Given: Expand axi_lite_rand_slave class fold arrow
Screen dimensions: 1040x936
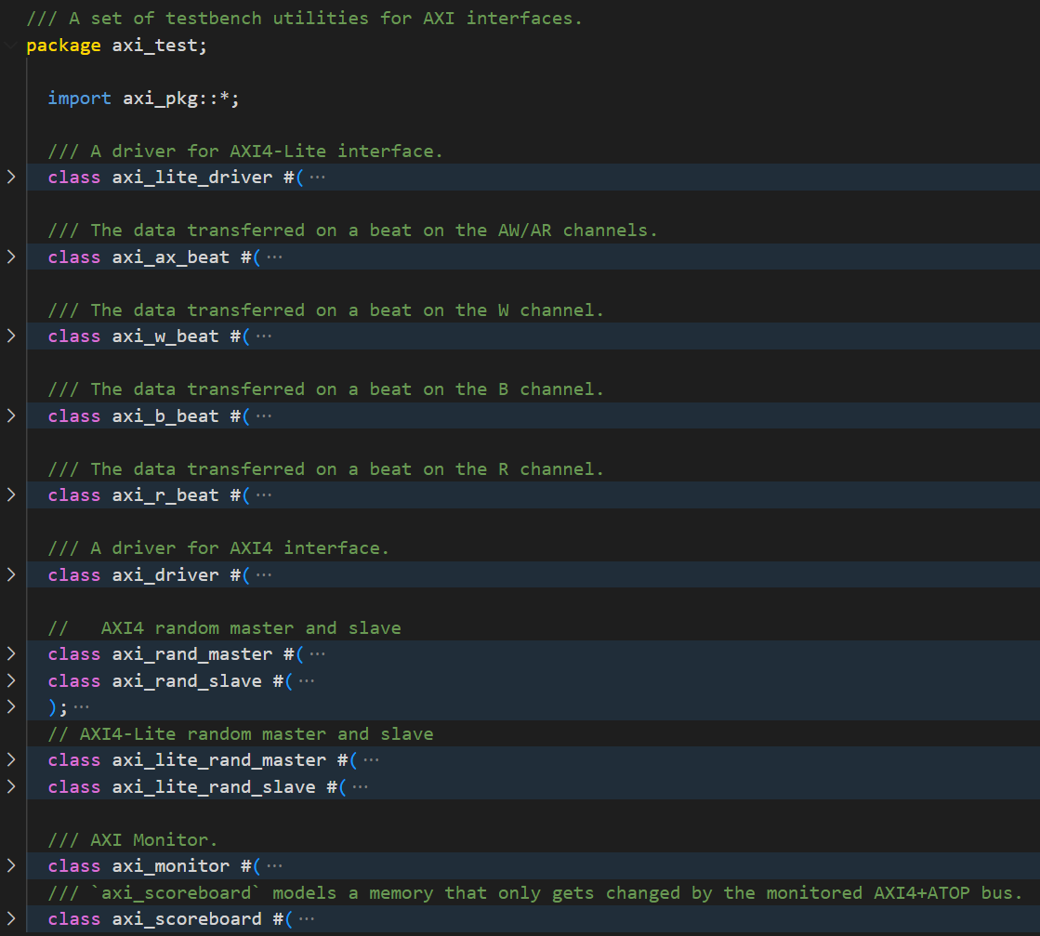Looking at the screenshot, I should [x=11, y=786].
